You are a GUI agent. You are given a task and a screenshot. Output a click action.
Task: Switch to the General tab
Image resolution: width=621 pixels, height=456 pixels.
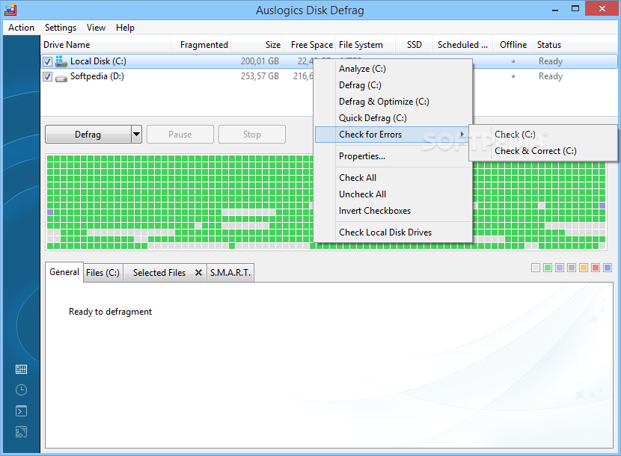pyautogui.click(x=64, y=272)
